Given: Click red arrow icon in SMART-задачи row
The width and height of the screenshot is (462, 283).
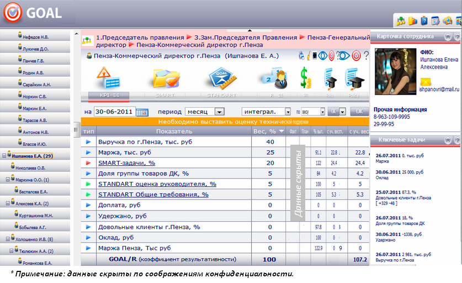Looking at the screenshot, I should (x=88, y=163).
